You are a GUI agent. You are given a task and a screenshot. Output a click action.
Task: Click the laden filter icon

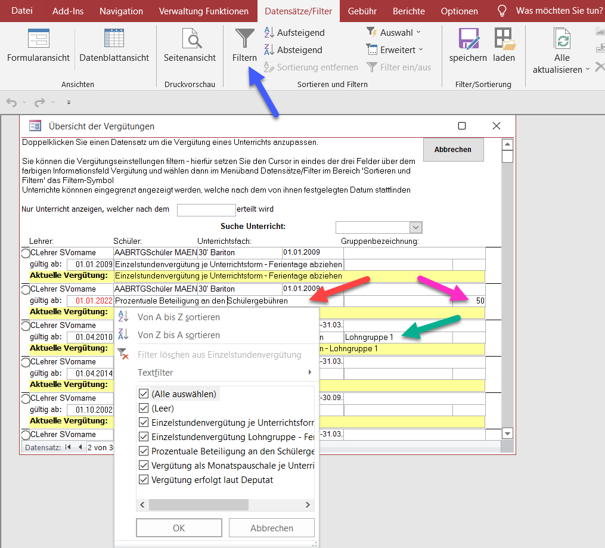coord(504,39)
